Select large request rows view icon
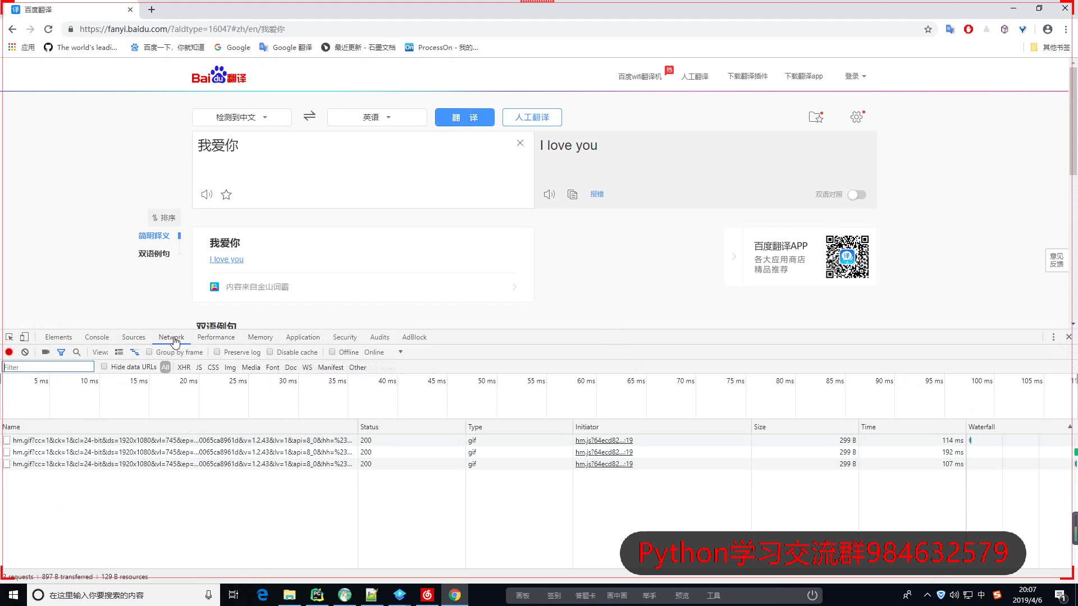The width and height of the screenshot is (1078, 606). click(119, 352)
